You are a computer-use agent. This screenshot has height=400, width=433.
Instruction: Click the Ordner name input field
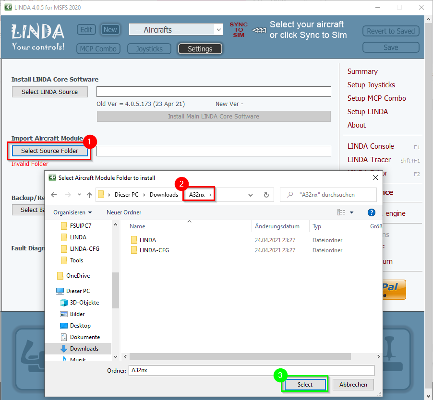pyautogui.click(x=251, y=370)
